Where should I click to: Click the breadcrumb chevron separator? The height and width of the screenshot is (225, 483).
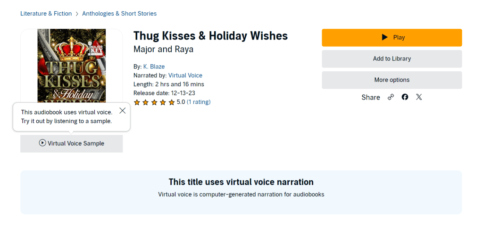pos(77,14)
